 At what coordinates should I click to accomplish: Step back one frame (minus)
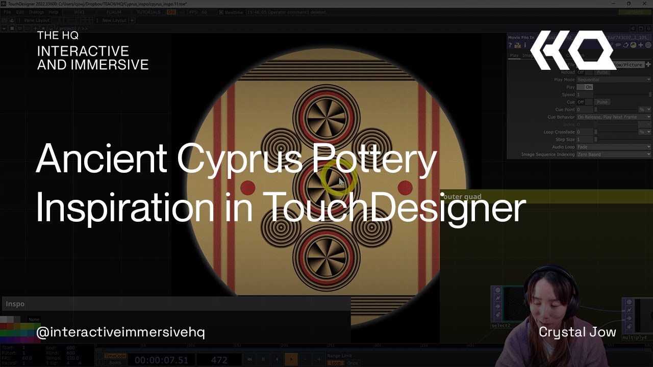(x=305, y=359)
